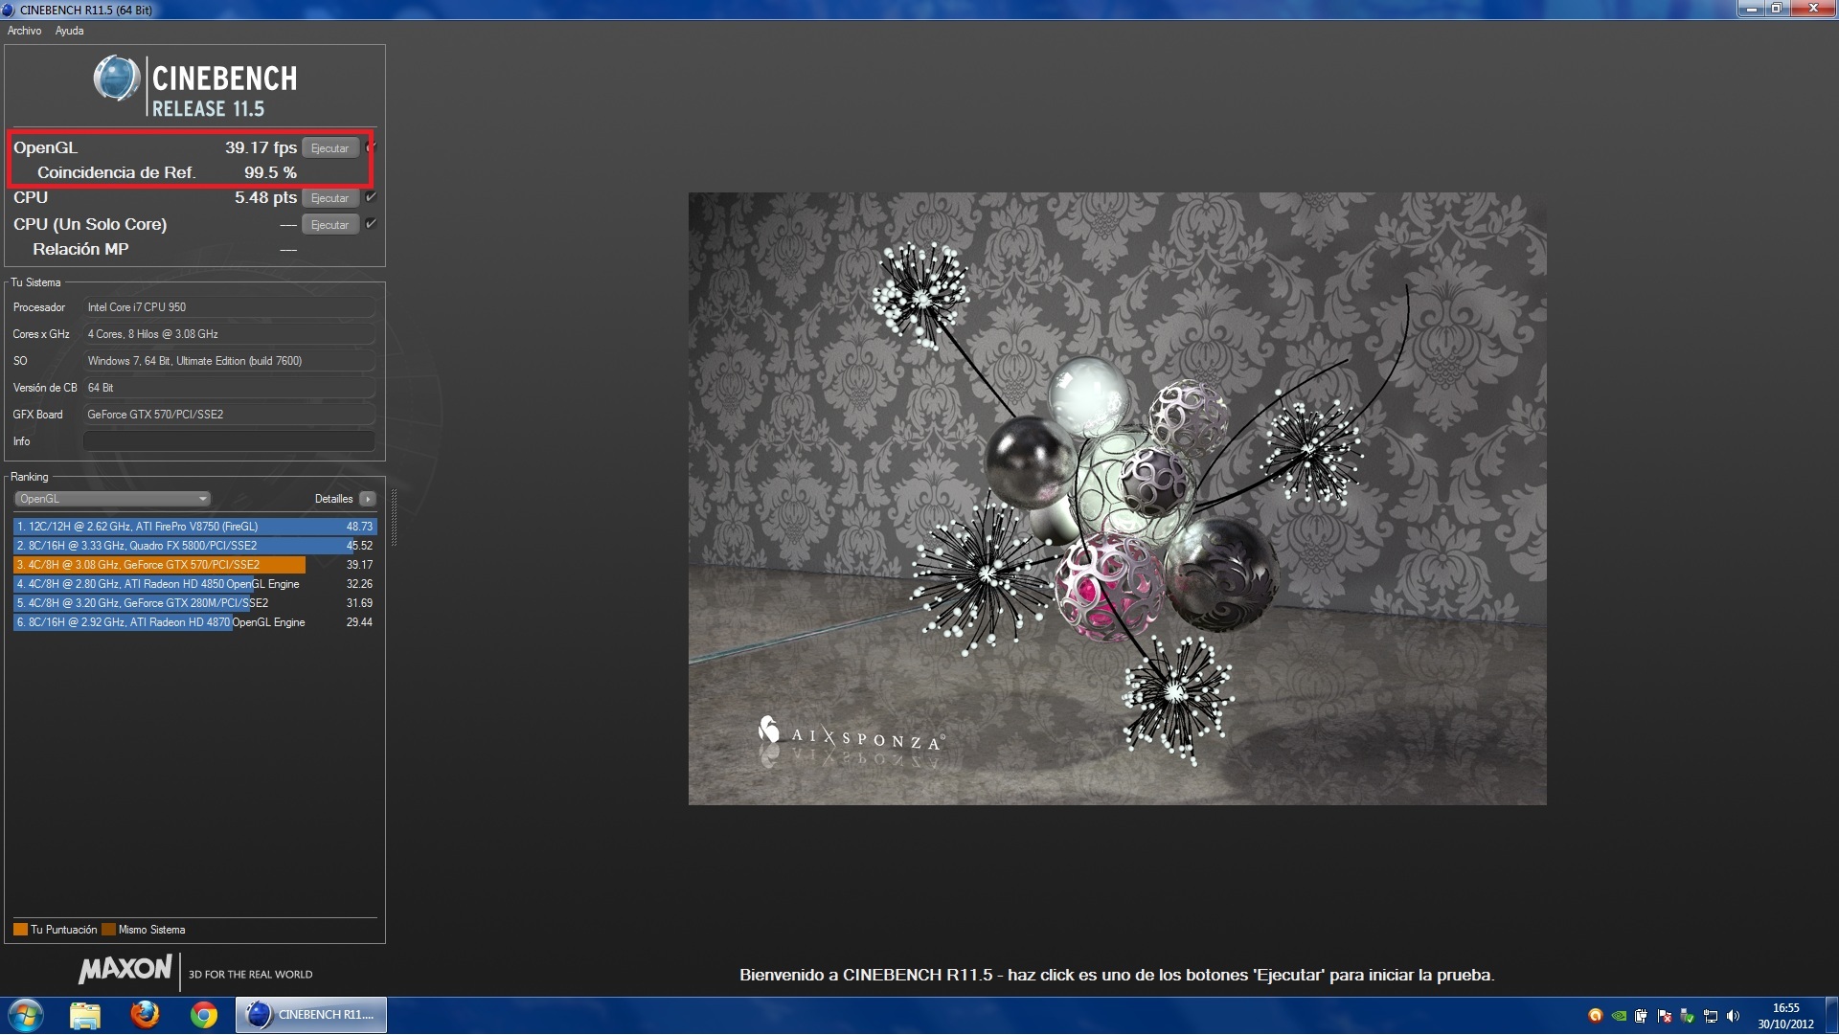This screenshot has height=1035, width=1839.
Task: Toggle the CPU single core checkbox
Action: pos(371,224)
